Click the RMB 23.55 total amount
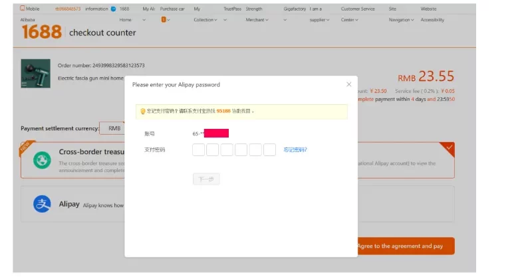Screen dimensions: 532x279 426,76
